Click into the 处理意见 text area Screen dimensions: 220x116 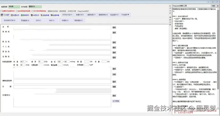click(x=62, y=101)
